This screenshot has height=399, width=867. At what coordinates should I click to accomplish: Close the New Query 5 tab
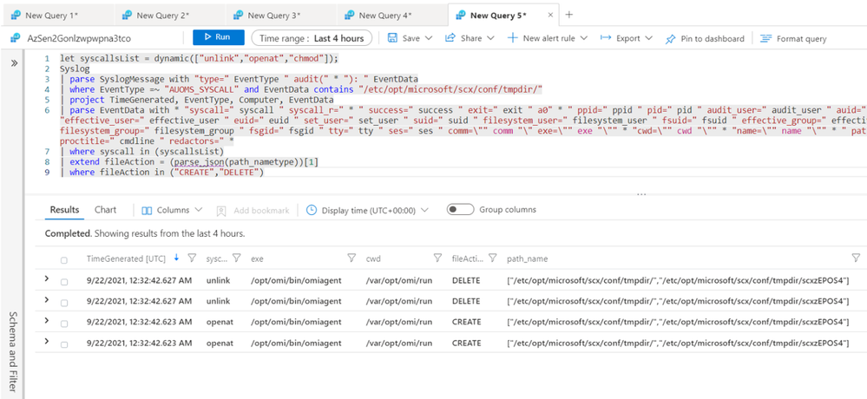[x=550, y=16]
